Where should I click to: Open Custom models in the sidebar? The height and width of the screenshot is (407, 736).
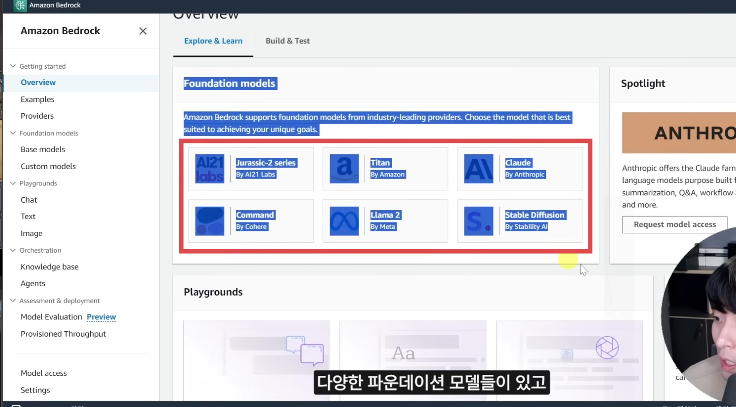coord(48,166)
